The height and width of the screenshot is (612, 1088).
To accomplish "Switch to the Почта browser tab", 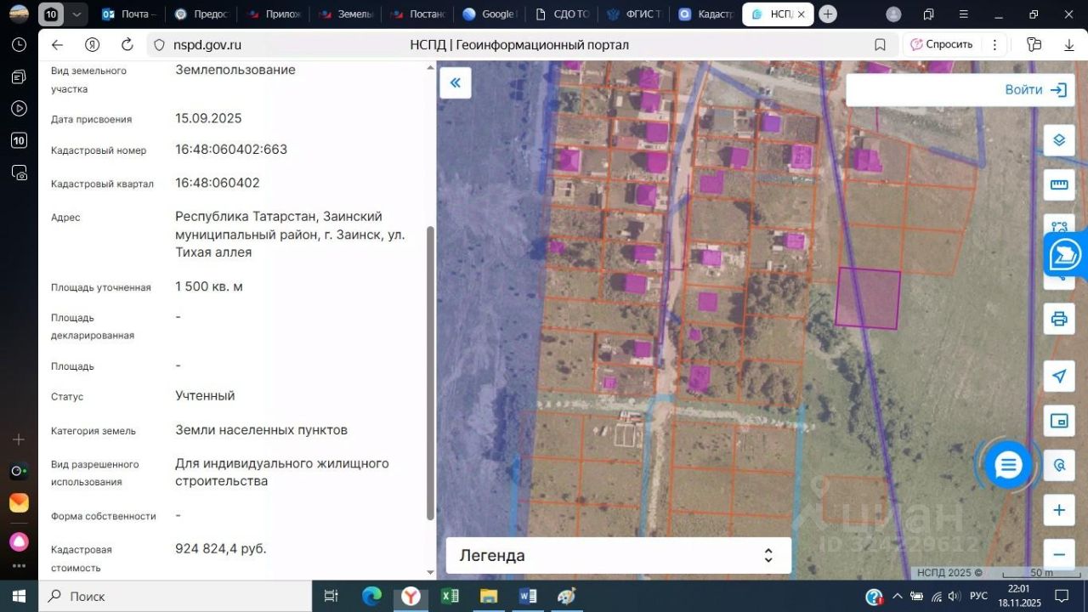I will pyautogui.click(x=127, y=14).
